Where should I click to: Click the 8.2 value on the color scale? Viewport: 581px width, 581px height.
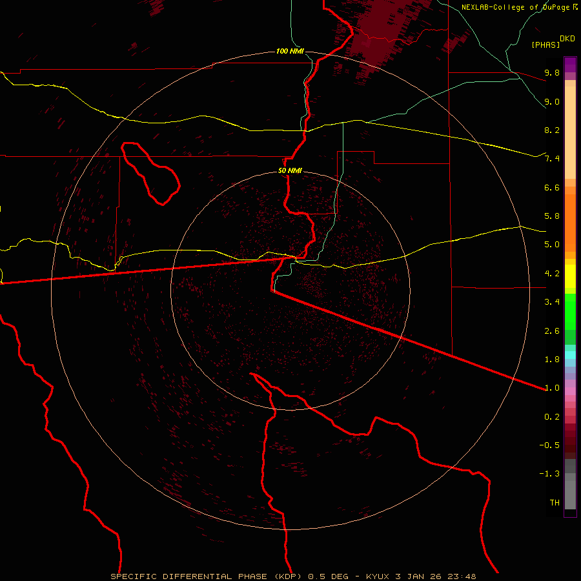pos(552,130)
